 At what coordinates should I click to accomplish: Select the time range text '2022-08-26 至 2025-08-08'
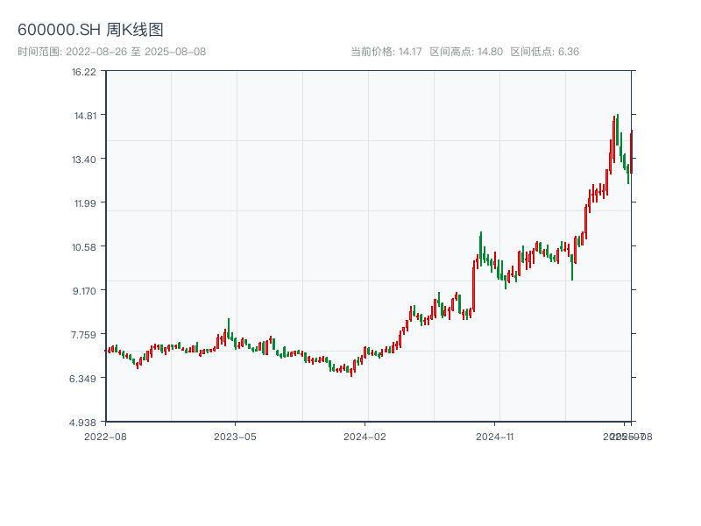tap(136, 52)
